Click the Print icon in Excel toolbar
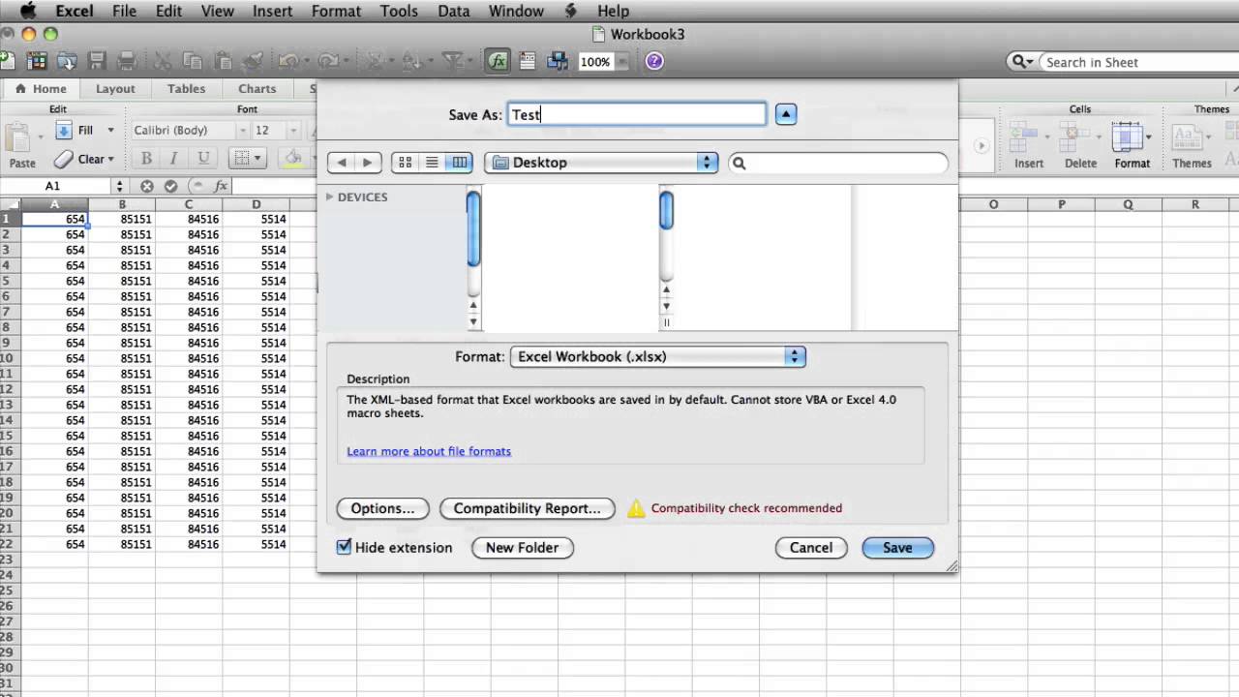Viewport: 1239px width, 697px height. (x=127, y=61)
